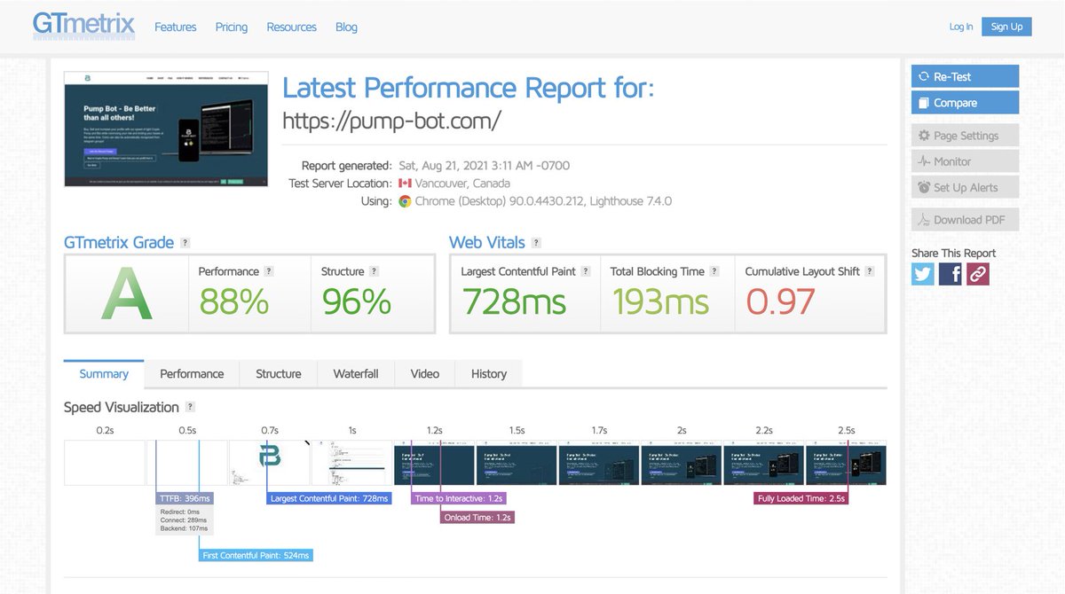Copy report link icon
The image size is (1065, 594).
click(x=978, y=274)
